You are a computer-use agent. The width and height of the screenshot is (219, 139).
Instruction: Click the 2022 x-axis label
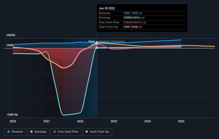click(x=80, y=121)
